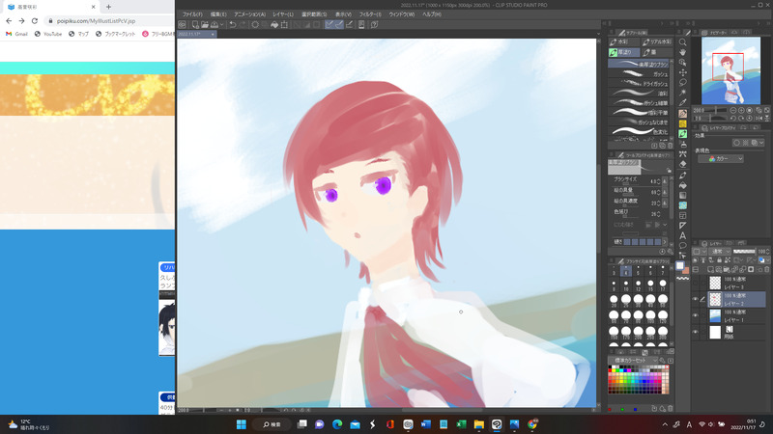Click the Undo icon in command bar

233,25
